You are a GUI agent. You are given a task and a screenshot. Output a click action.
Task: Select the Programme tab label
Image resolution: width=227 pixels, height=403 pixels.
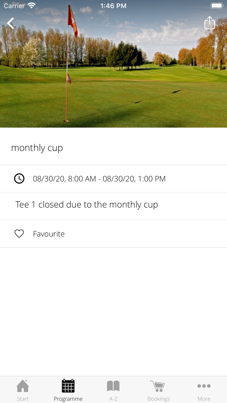pos(68,399)
